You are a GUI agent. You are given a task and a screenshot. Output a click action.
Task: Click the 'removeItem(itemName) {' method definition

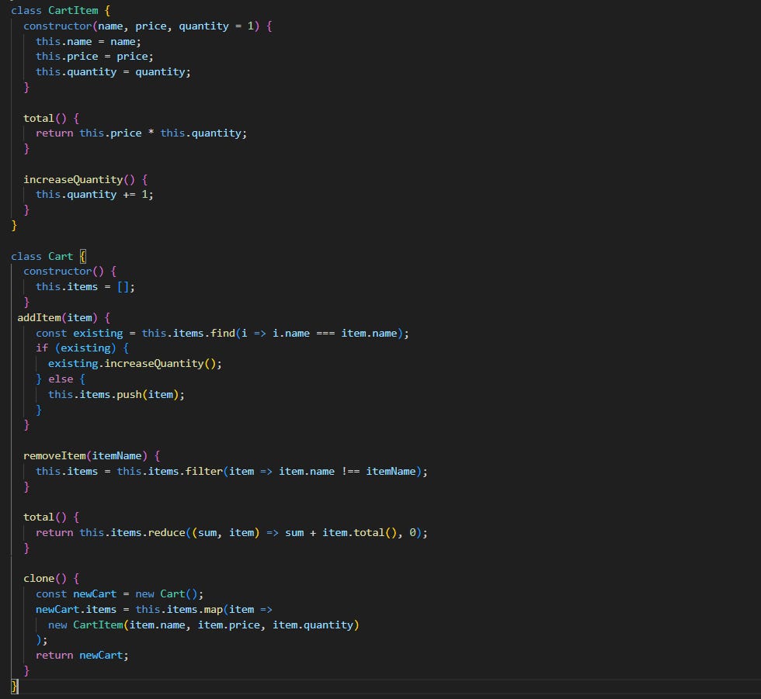[92, 455]
